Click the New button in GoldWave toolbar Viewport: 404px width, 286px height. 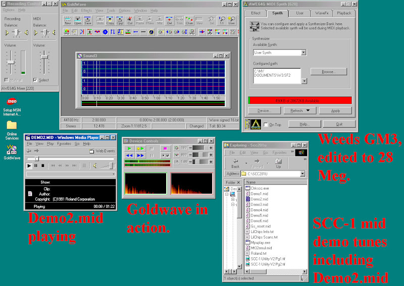[68, 20]
